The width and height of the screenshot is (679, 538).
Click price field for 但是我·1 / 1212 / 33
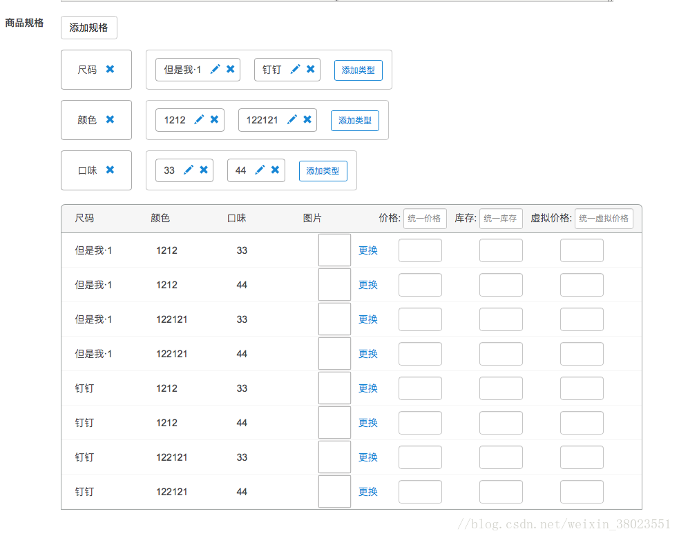(420, 250)
